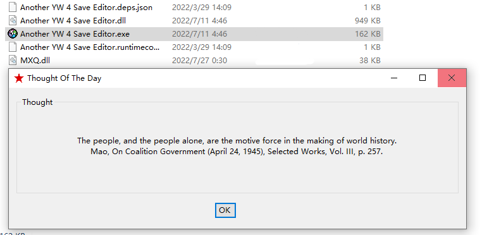The image size is (494, 235).
Task: Click the red star icon in the title bar
Action: point(19,78)
